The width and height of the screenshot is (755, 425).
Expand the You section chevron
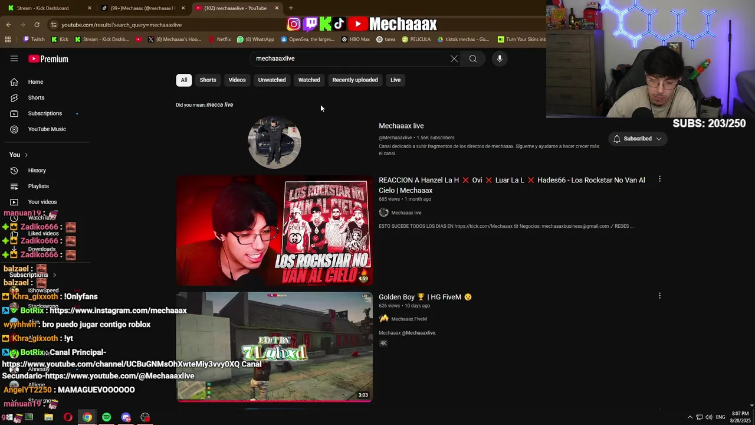pyautogui.click(x=26, y=155)
